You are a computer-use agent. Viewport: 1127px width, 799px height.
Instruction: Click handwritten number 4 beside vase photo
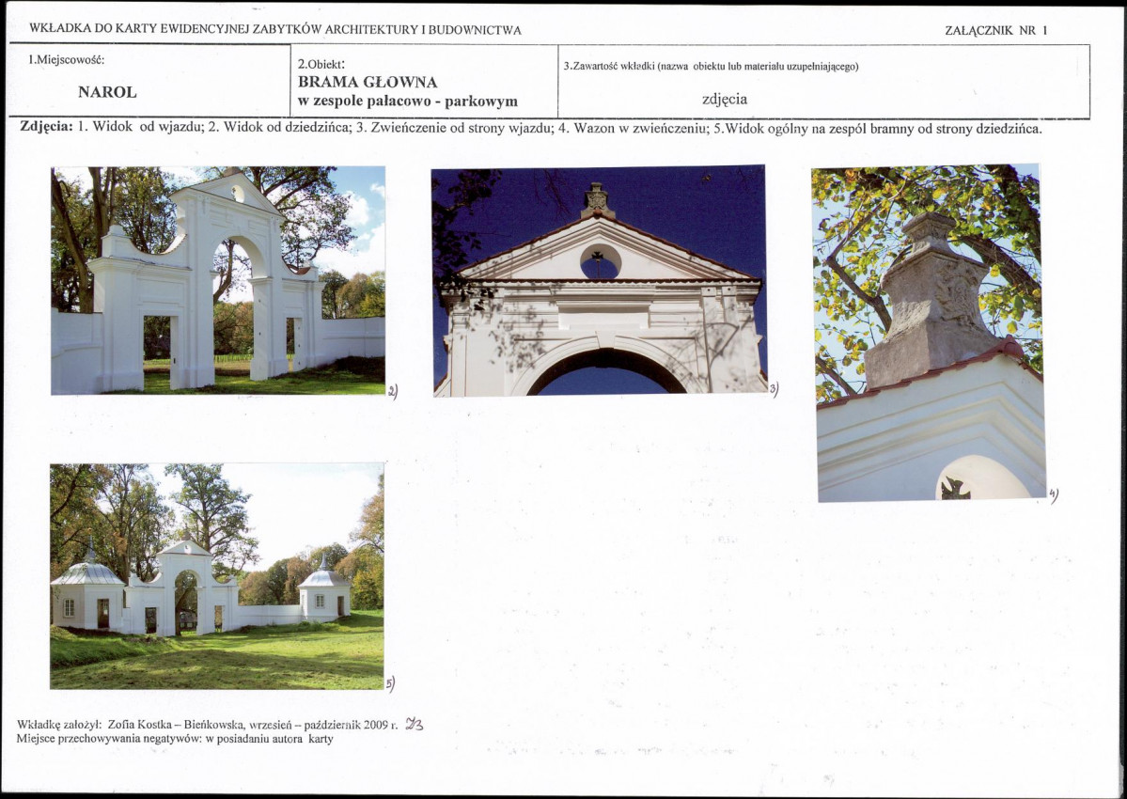[1054, 494]
